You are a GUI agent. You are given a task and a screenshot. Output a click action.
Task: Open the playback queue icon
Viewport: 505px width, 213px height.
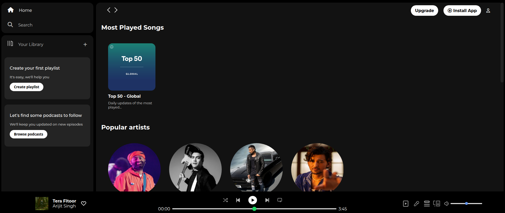click(x=427, y=204)
